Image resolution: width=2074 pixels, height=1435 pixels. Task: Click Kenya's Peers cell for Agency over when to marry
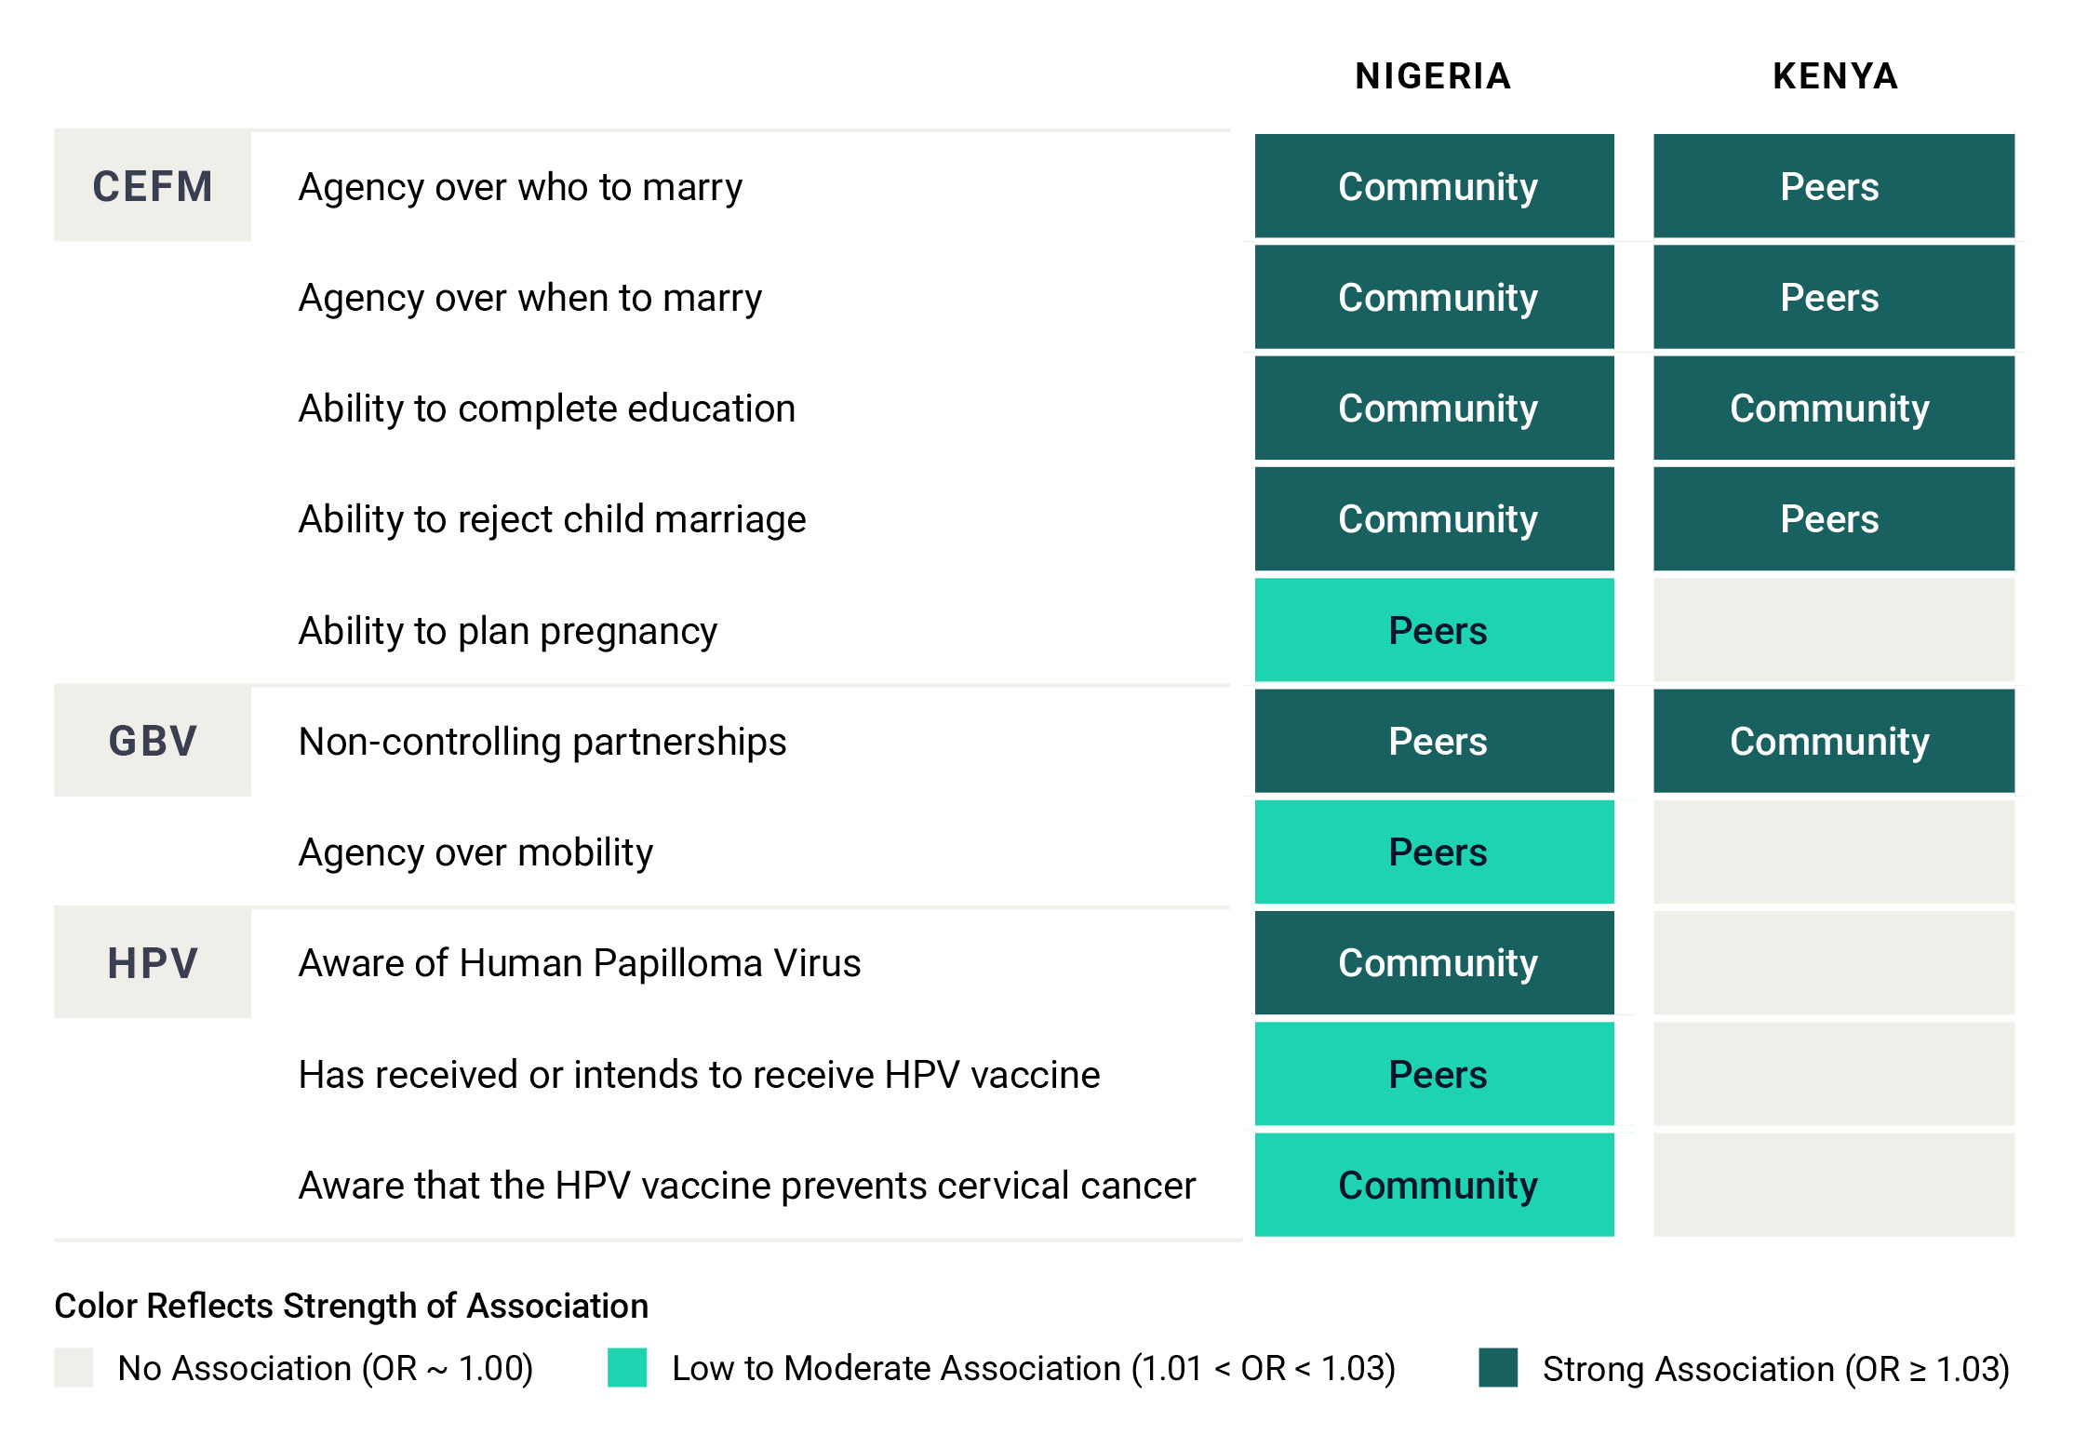1833,297
